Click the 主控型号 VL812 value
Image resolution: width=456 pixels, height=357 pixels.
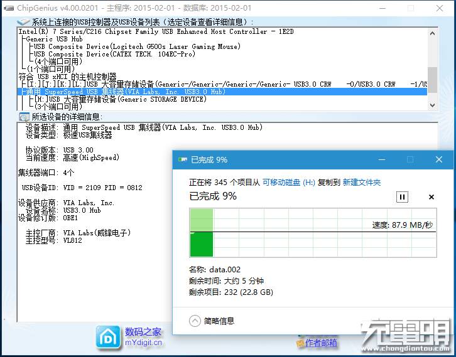[72, 240]
